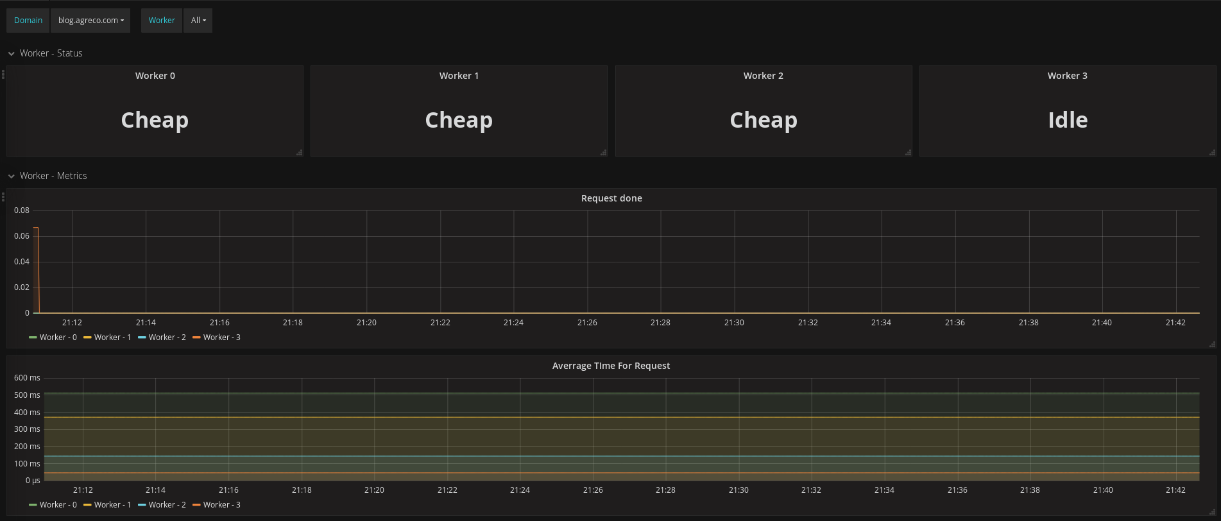This screenshot has width=1221, height=521.
Task: Click the 0.06 y-axis label in Request done
Action: (x=22, y=236)
